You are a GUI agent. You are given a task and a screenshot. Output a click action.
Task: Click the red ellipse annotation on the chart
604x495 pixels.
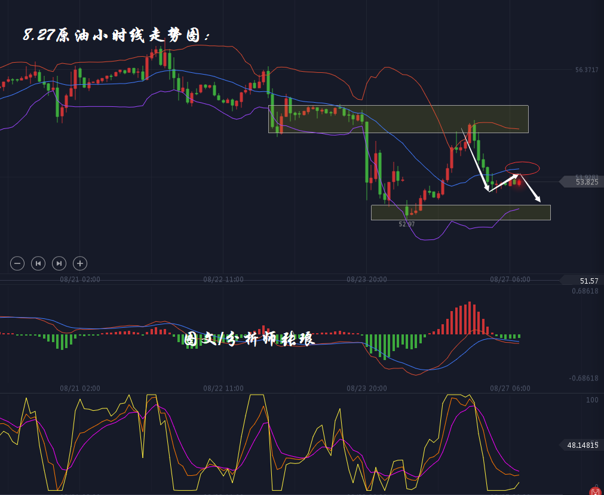pos(522,168)
